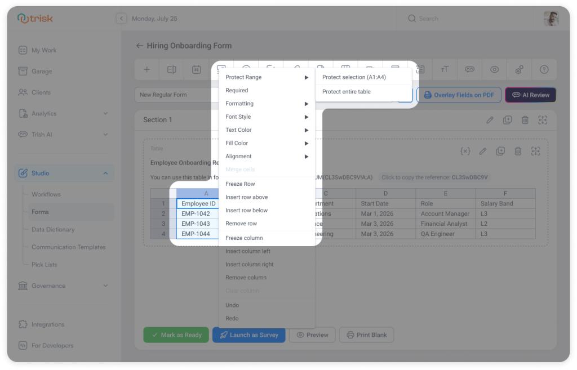
Task: Duplicate Section 1 with the copy icon
Action: 507,119
